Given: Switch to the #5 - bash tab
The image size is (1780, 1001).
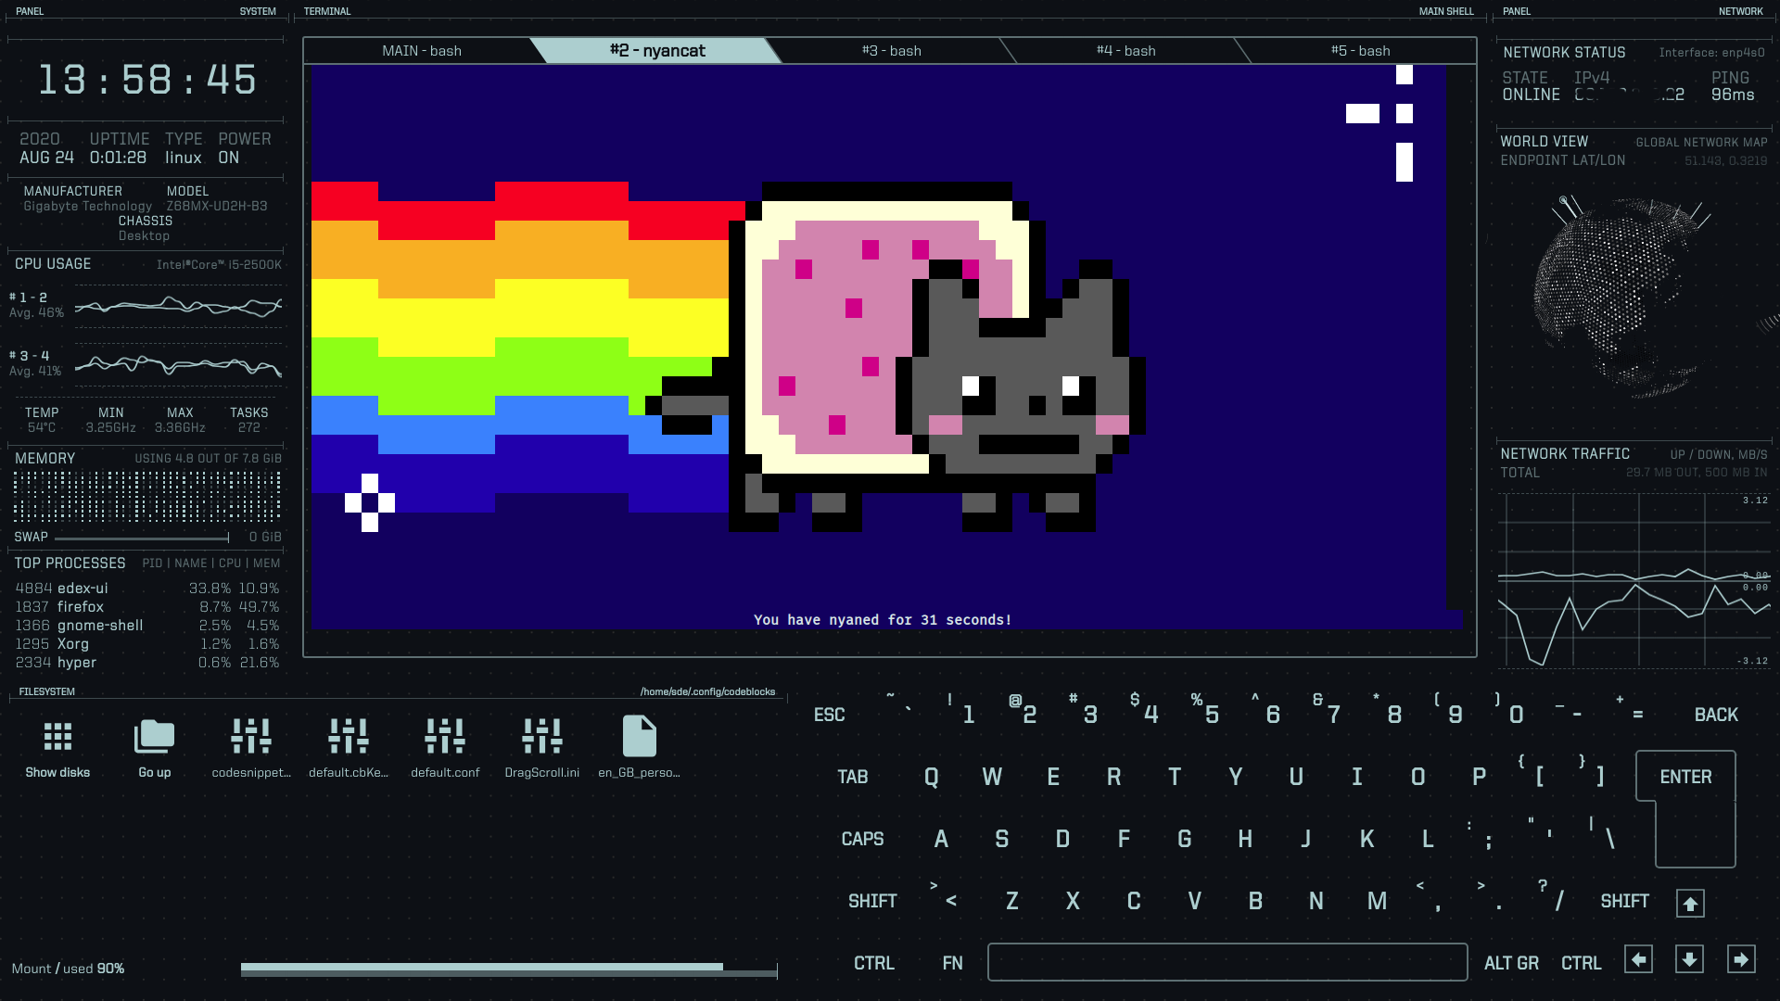Looking at the screenshot, I should coord(1362,51).
